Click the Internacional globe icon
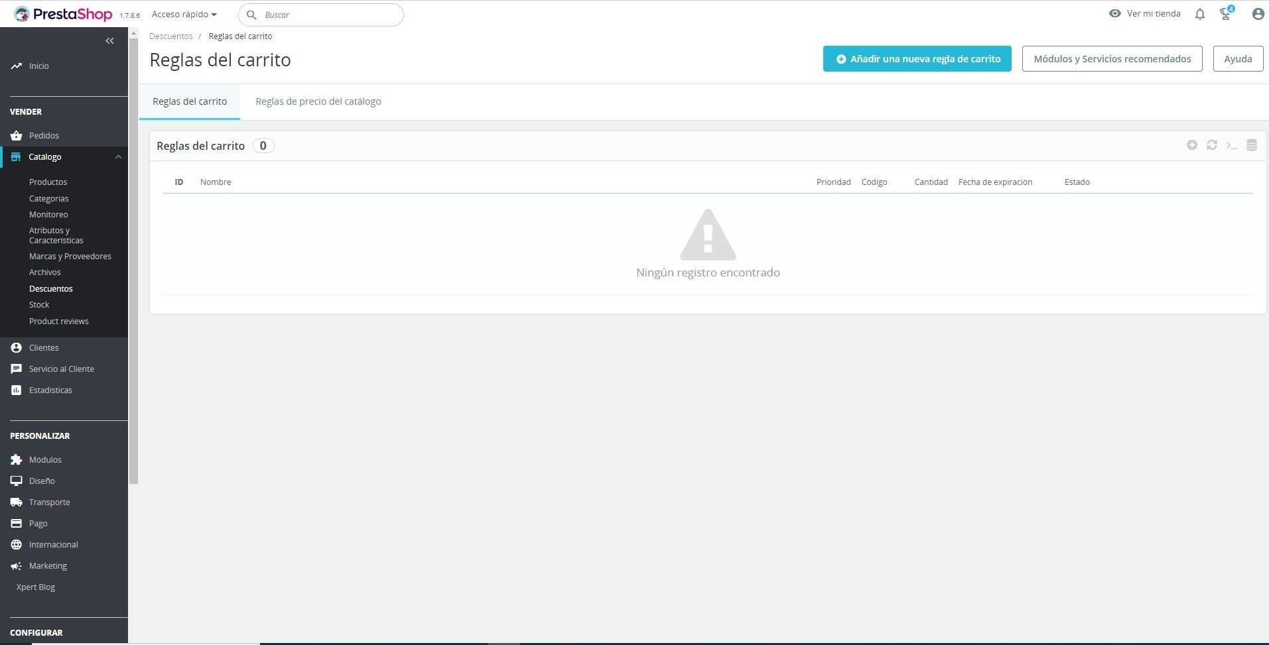1269x645 pixels. click(16, 544)
